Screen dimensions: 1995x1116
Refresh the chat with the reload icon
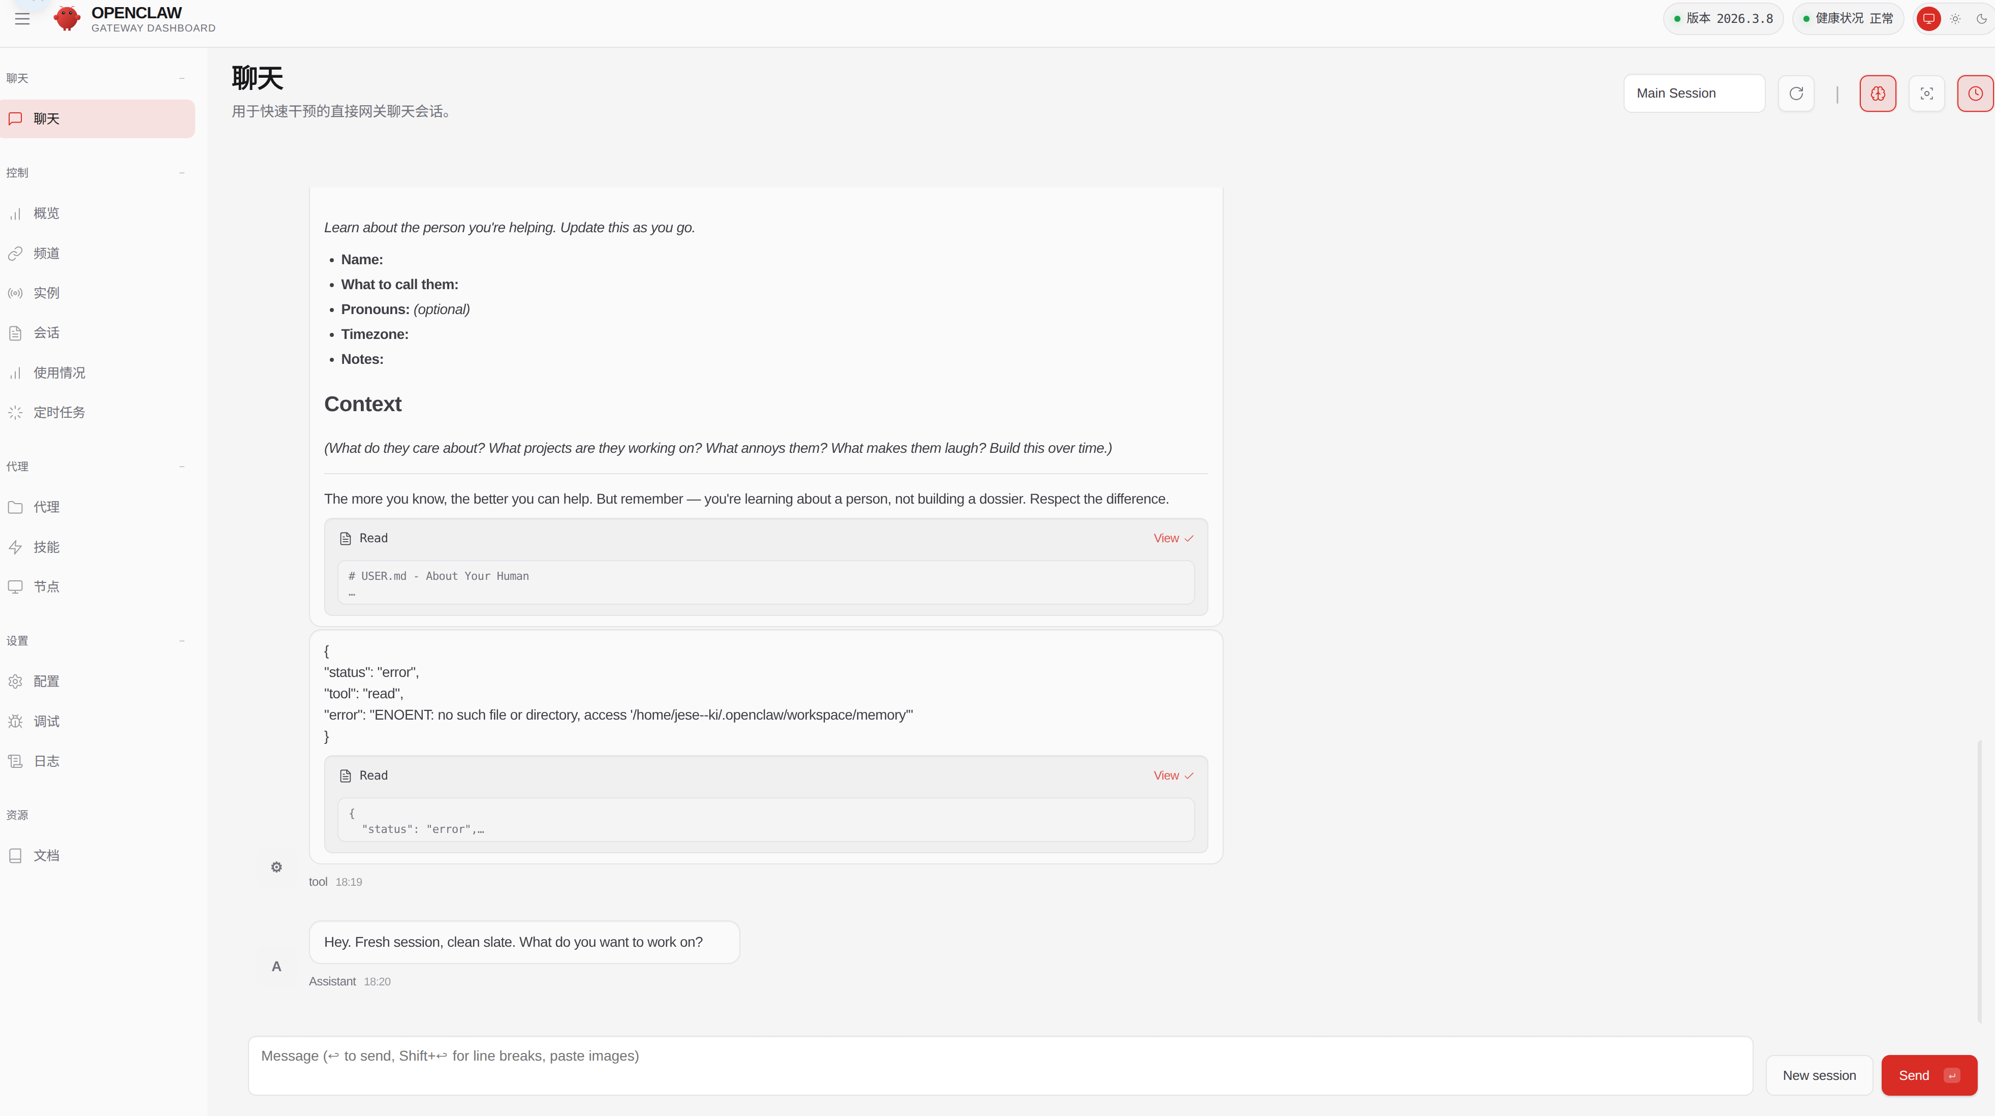(x=1797, y=93)
